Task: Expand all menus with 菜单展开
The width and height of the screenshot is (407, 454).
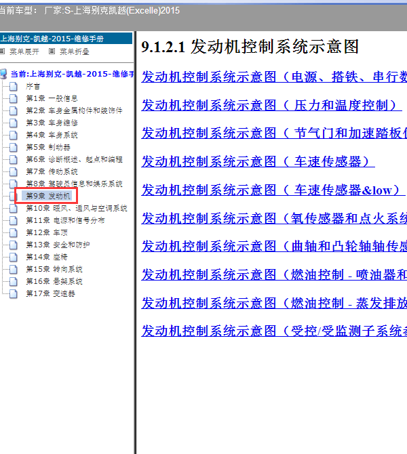Action: pyautogui.click(x=24, y=51)
